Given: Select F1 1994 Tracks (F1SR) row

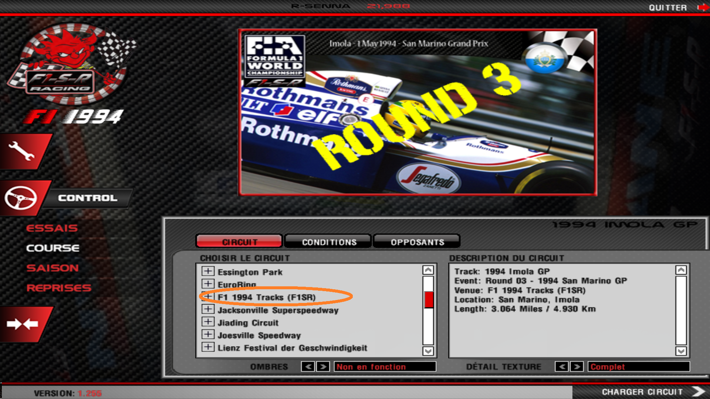Looking at the screenshot, I should coord(267,297).
